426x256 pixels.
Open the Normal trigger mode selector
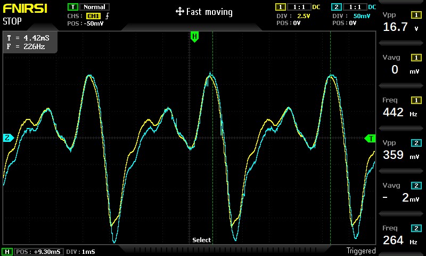tap(94, 7)
